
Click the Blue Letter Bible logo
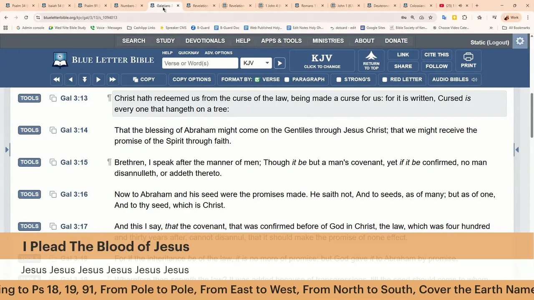point(103,60)
